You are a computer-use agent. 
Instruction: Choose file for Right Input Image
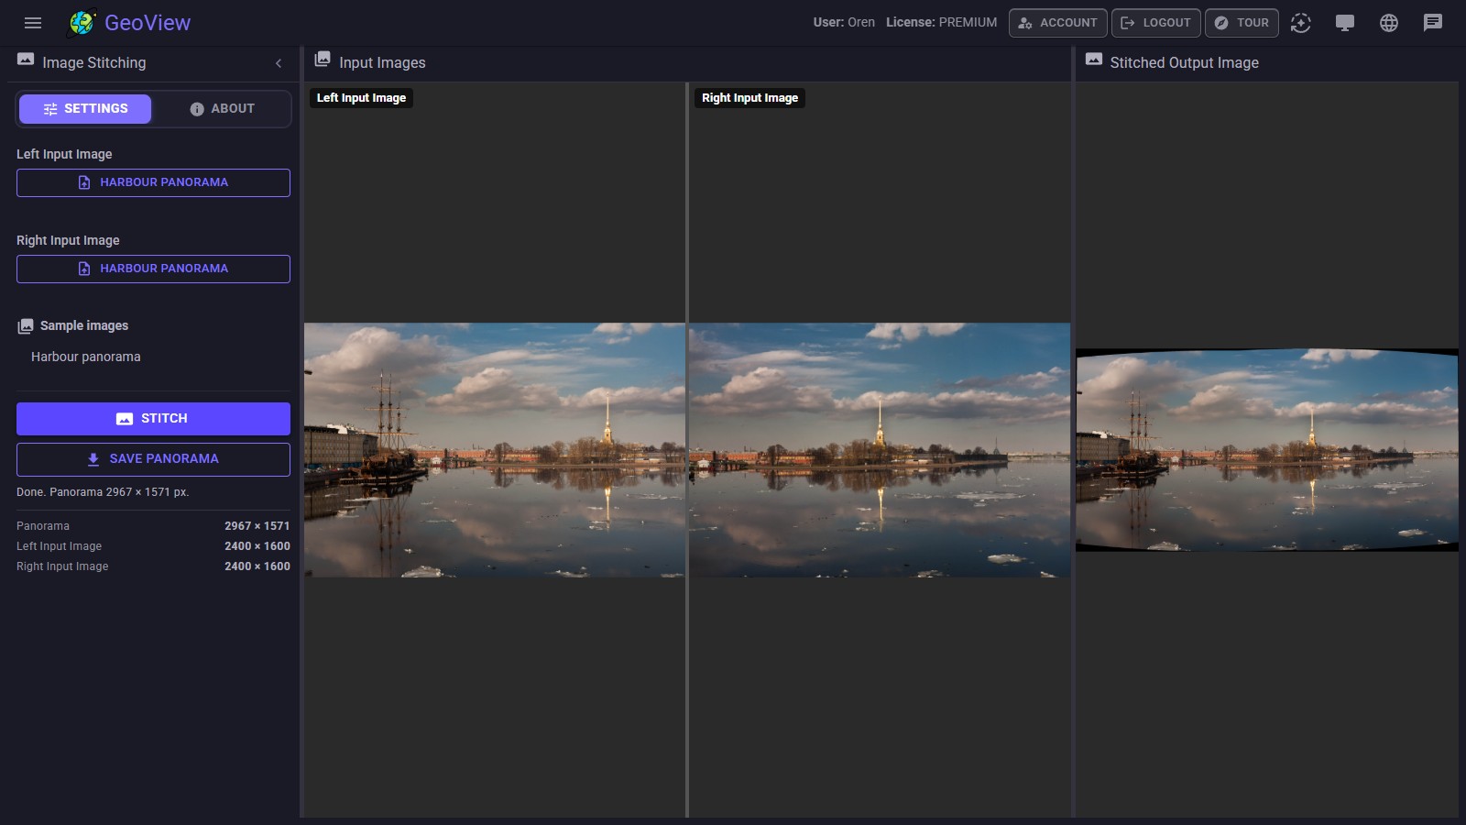click(153, 269)
